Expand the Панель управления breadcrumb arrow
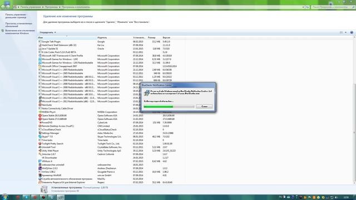356x200 pixels. click(x=42, y=7)
